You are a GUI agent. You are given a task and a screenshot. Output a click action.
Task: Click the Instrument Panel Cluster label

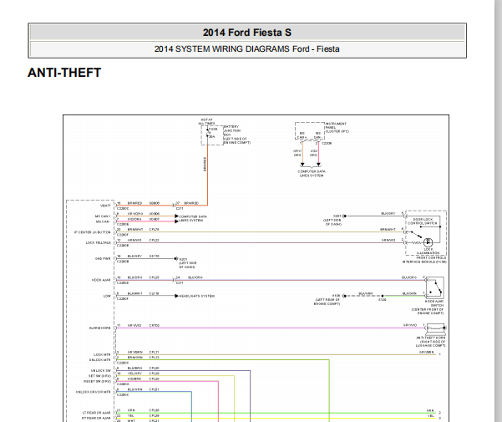click(337, 127)
